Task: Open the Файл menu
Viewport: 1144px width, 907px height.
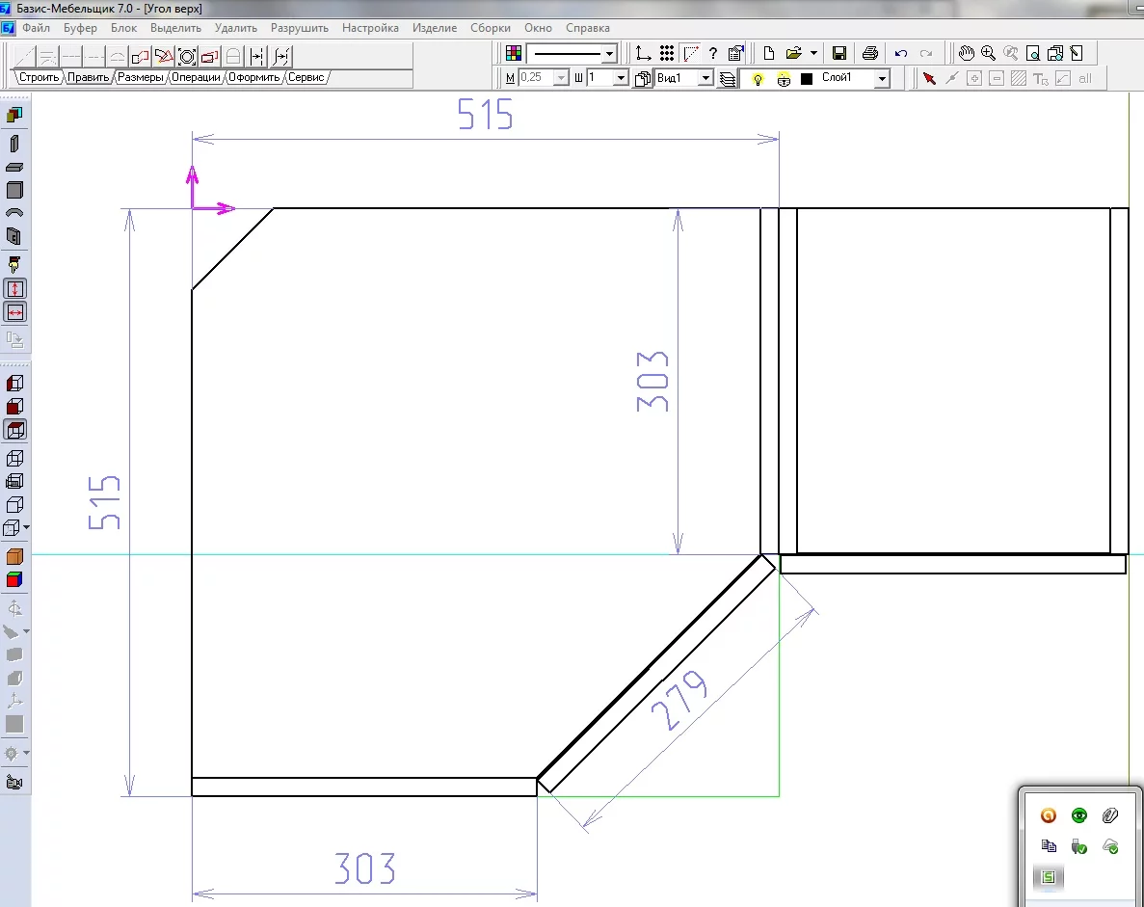Action: 37,28
